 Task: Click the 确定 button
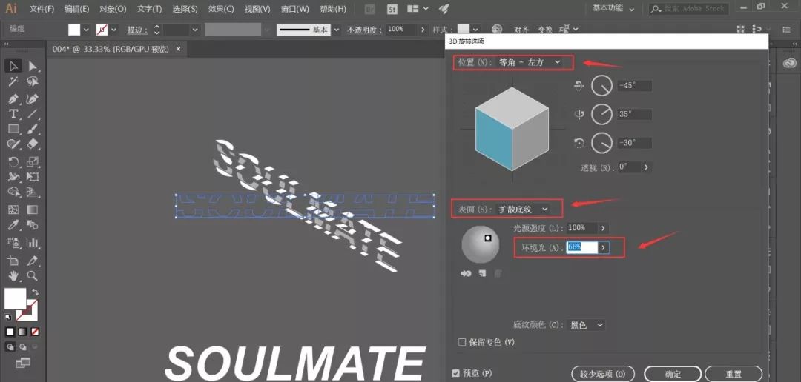[x=672, y=374]
